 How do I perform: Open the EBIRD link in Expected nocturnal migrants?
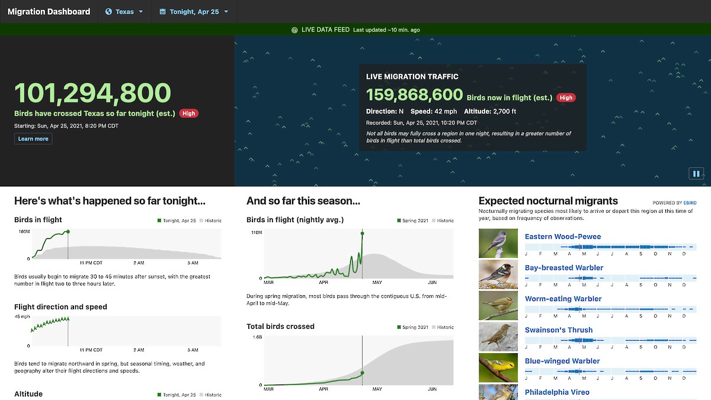pos(690,203)
